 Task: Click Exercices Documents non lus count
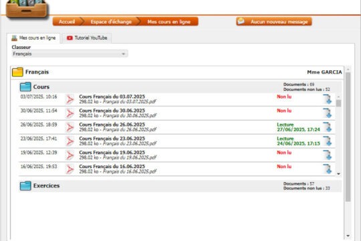307,188
